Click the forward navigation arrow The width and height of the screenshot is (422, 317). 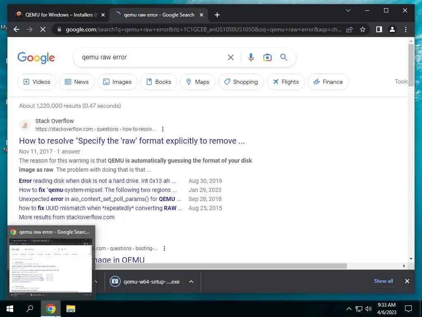[30, 29]
